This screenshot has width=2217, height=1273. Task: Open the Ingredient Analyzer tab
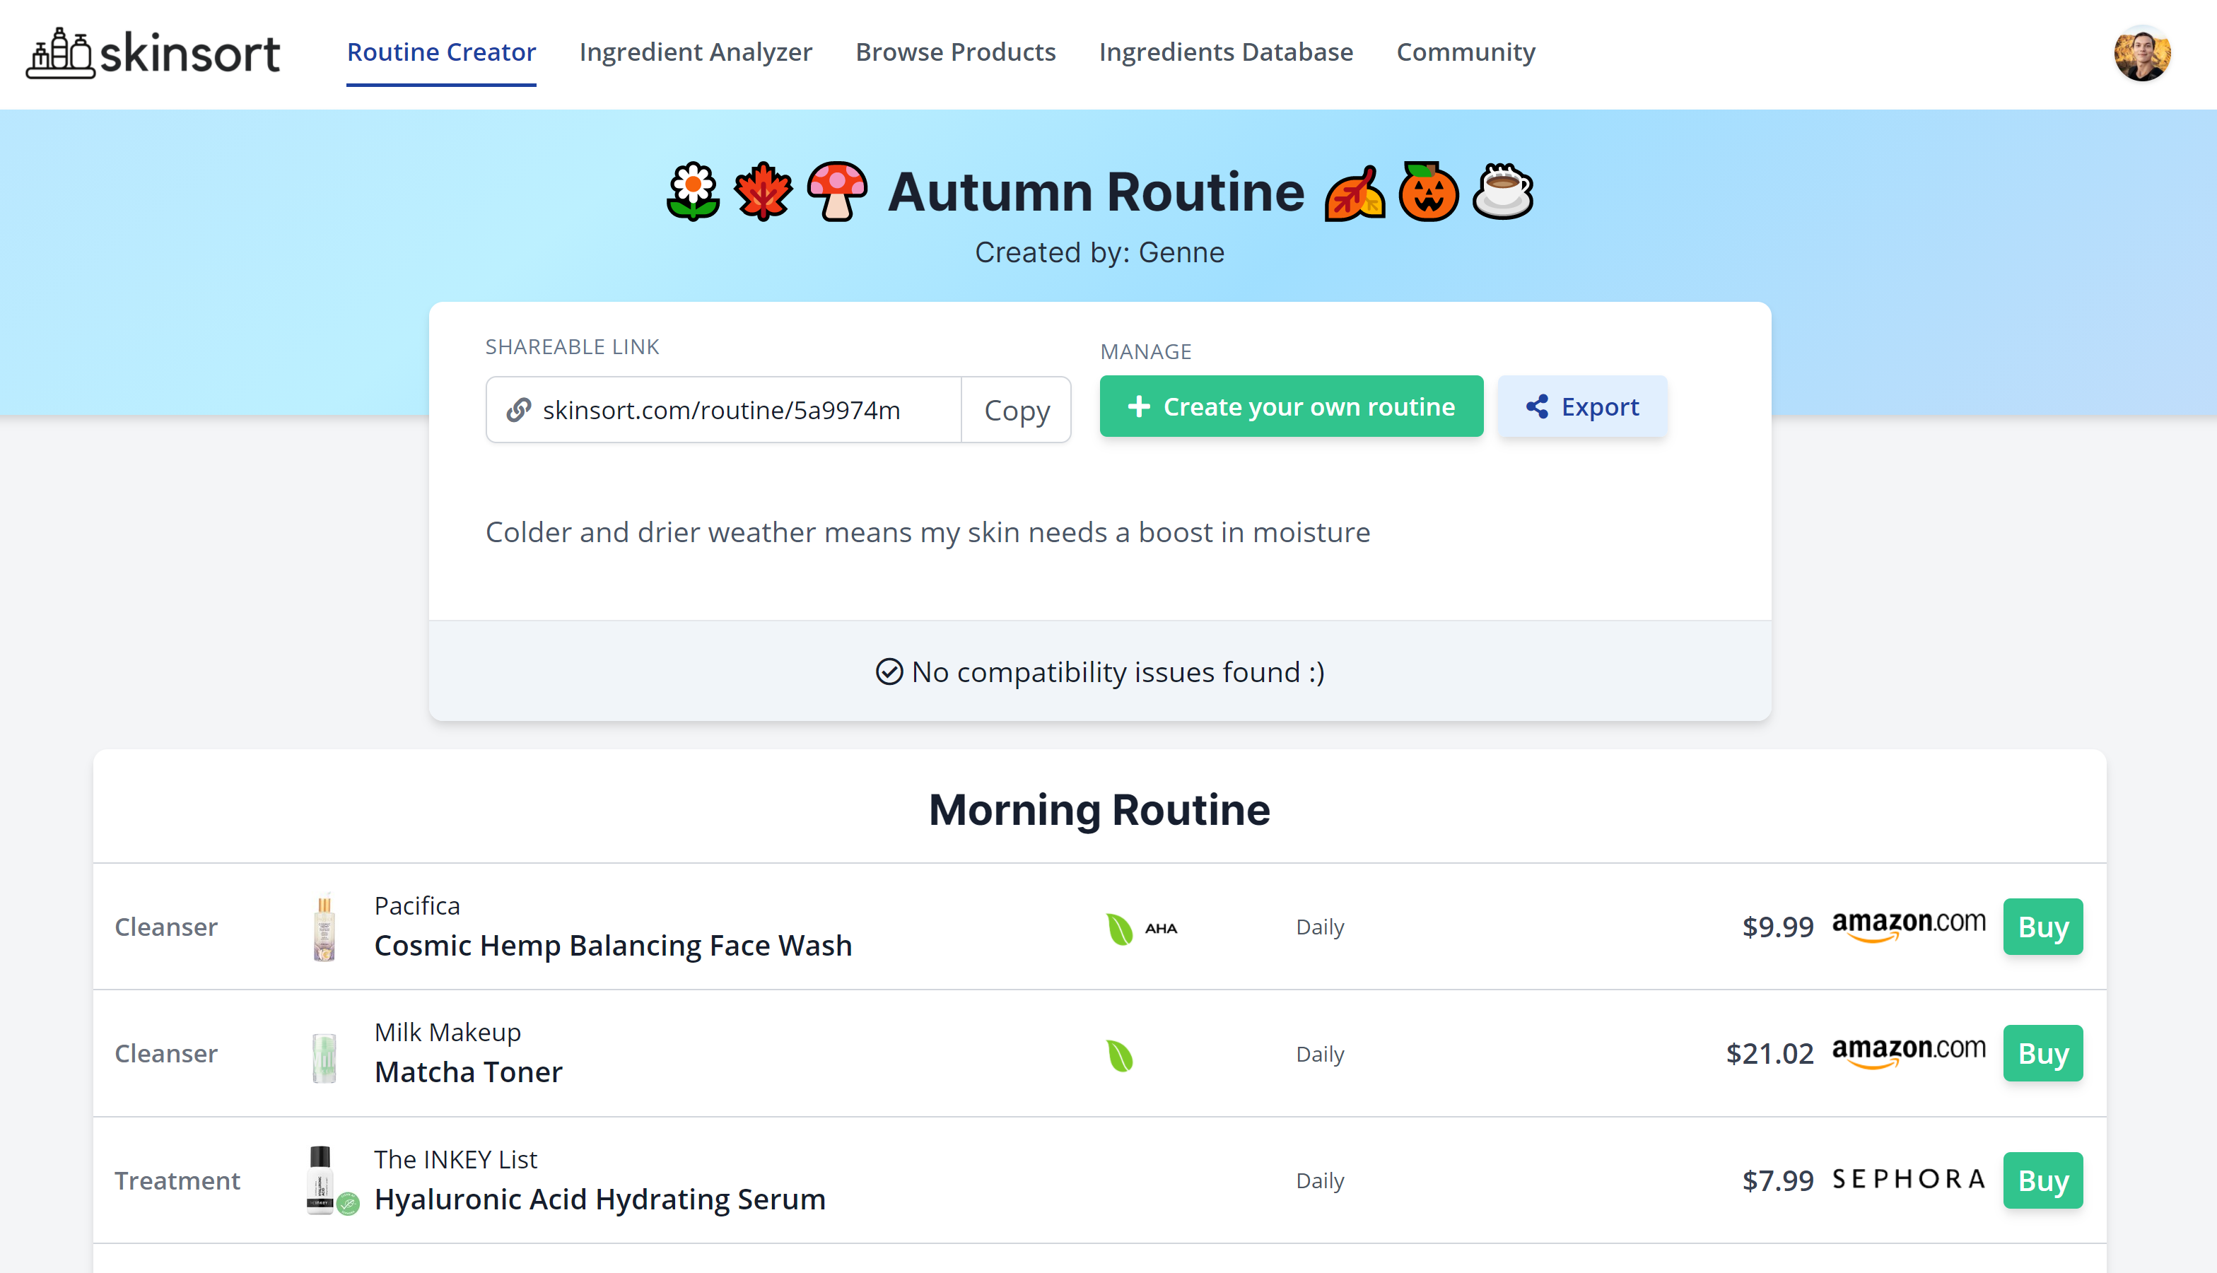click(696, 52)
